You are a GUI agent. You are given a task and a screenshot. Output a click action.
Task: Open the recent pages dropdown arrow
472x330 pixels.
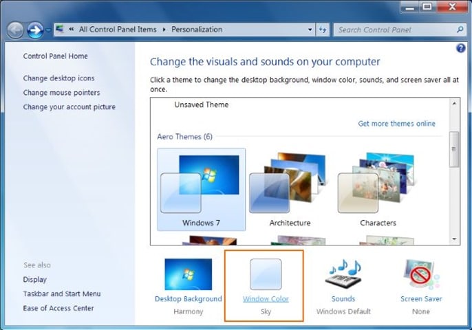coord(48,30)
